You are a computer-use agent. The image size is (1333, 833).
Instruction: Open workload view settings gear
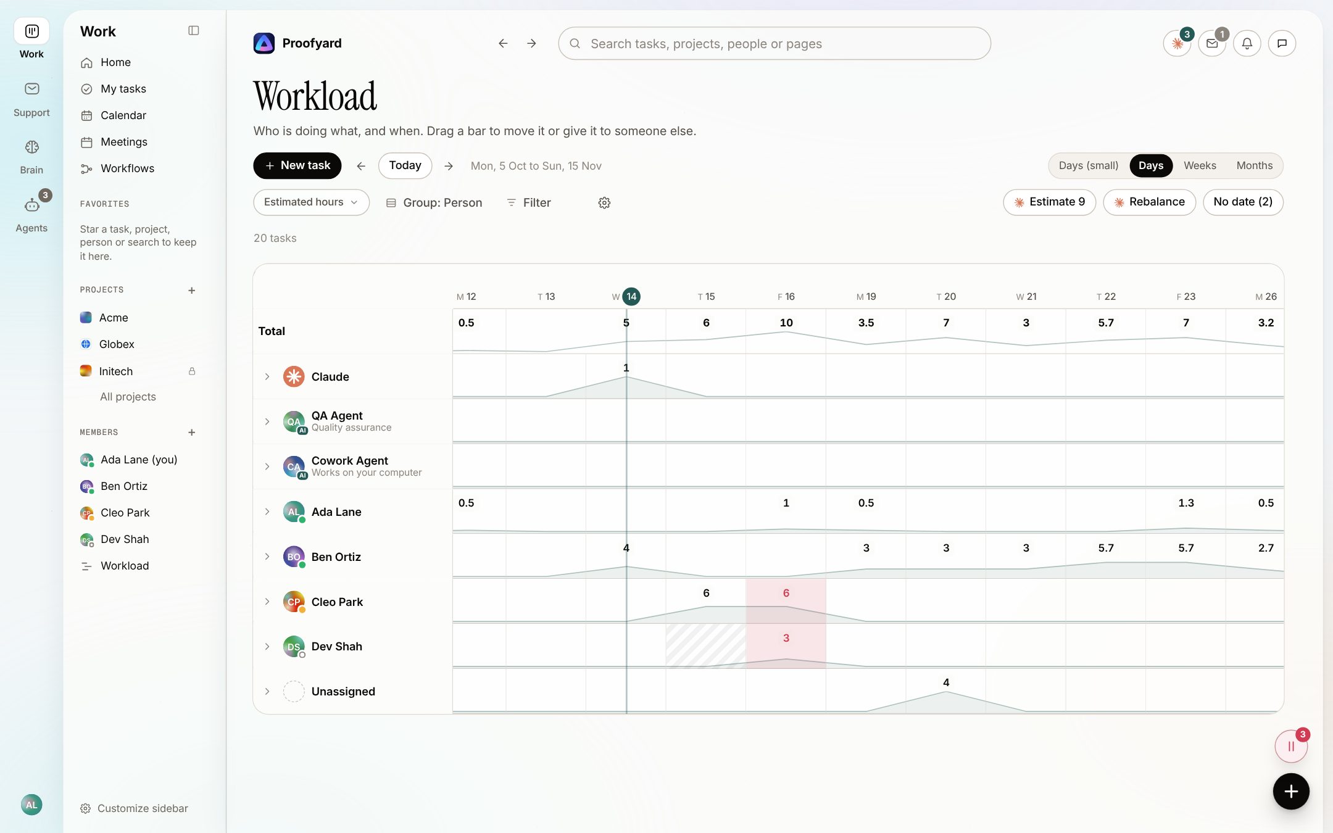[x=604, y=203]
